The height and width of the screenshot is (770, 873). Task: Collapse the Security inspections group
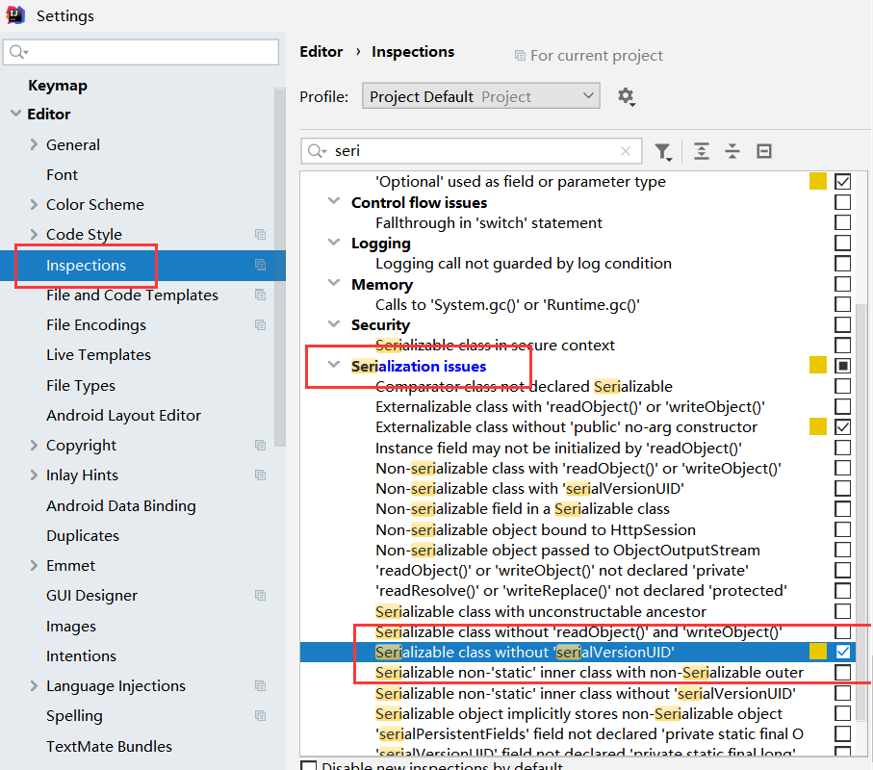[334, 324]
